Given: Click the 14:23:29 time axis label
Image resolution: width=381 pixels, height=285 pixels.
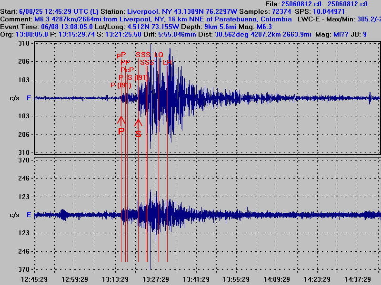Looking at the screenshot, I should pos(317,279).
